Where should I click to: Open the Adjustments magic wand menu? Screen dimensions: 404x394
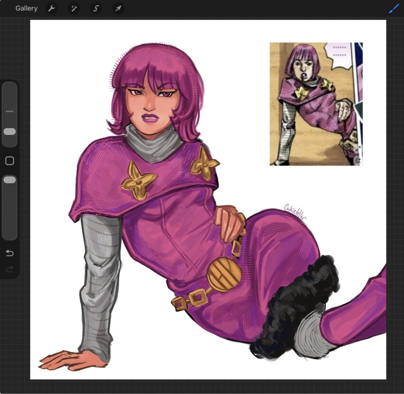tap(74, 9)
